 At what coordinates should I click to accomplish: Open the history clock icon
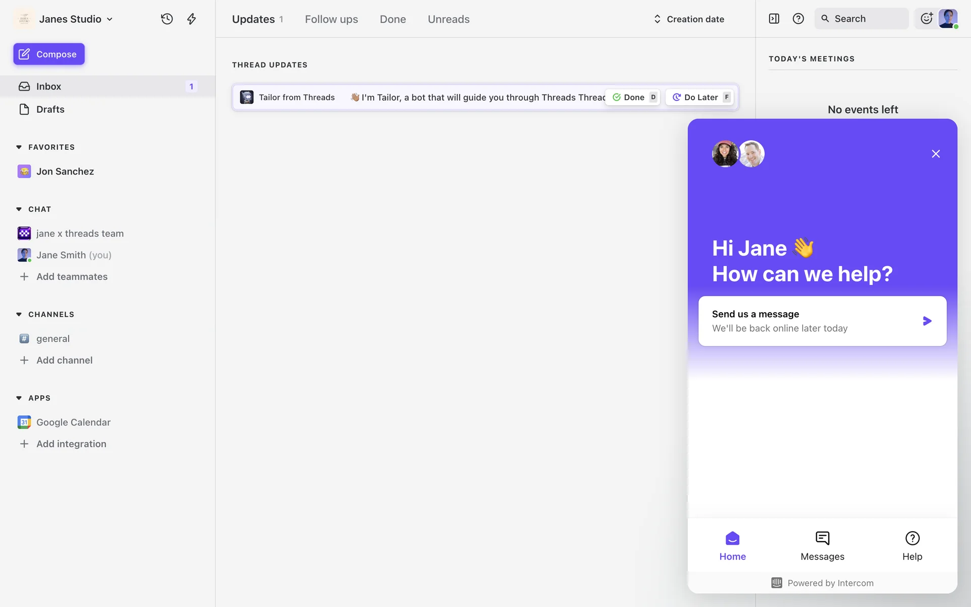click(x=167, y=19)
